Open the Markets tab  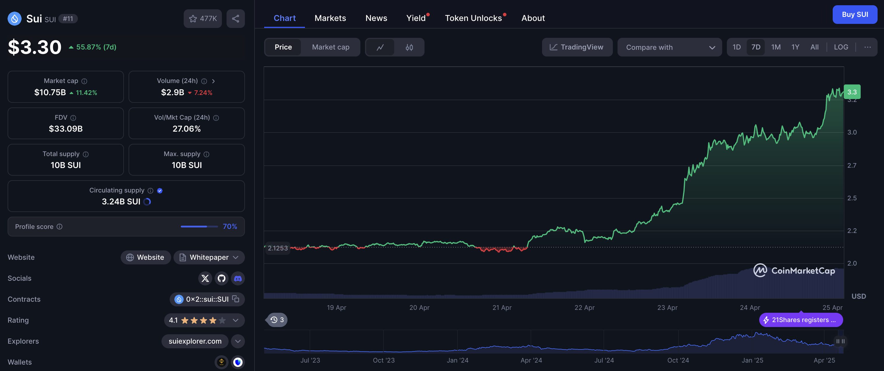point(330,18)
